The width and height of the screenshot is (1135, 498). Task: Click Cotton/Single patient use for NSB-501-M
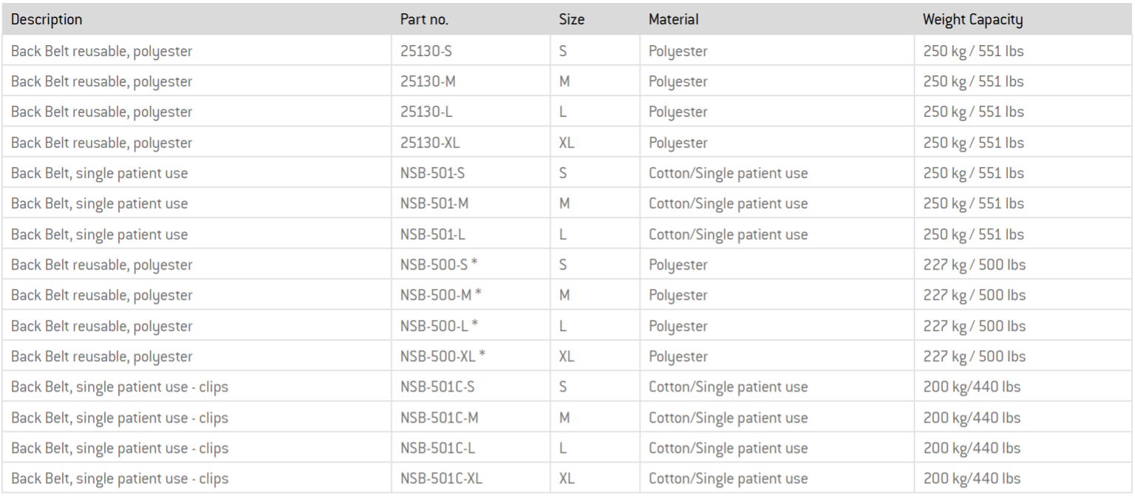point(728,204)
